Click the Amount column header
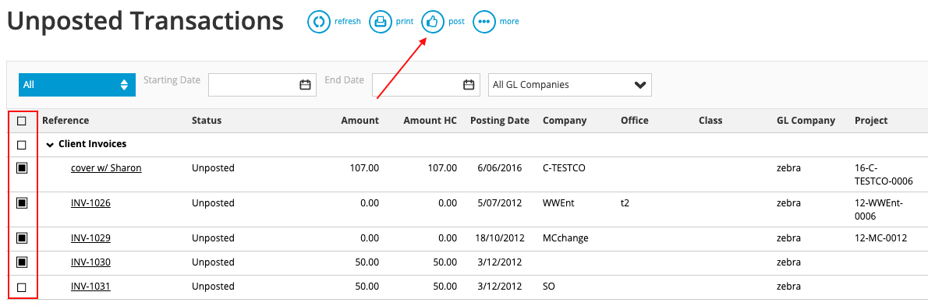 (x=360, y=121)
